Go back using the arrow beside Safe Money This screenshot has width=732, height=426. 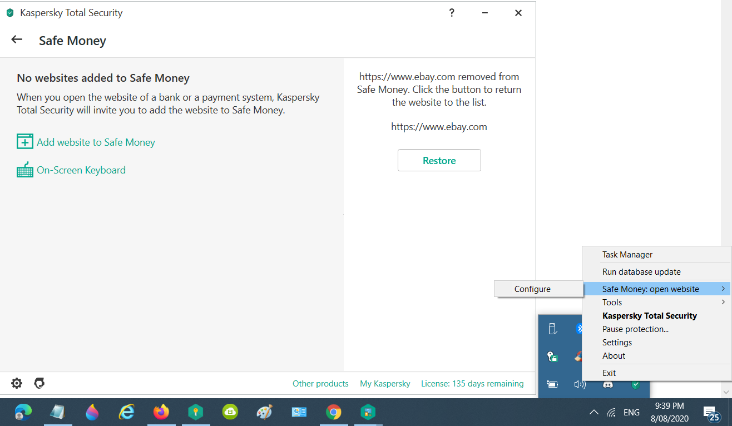(17, 39)
